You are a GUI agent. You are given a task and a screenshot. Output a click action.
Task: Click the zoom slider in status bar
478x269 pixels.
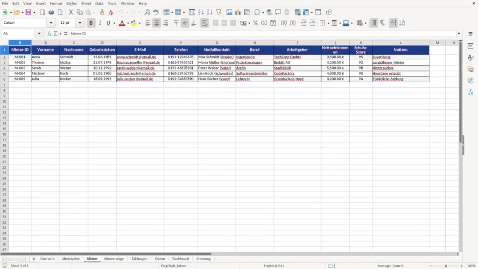pos(446,266)
